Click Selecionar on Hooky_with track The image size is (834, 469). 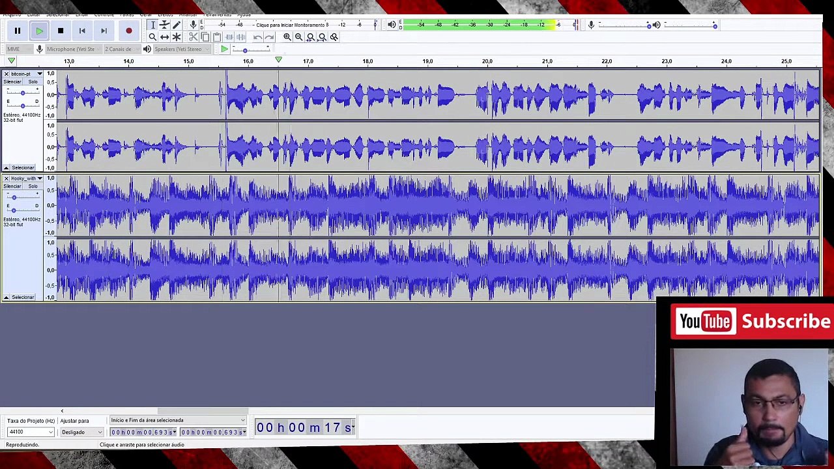point(23,298)
